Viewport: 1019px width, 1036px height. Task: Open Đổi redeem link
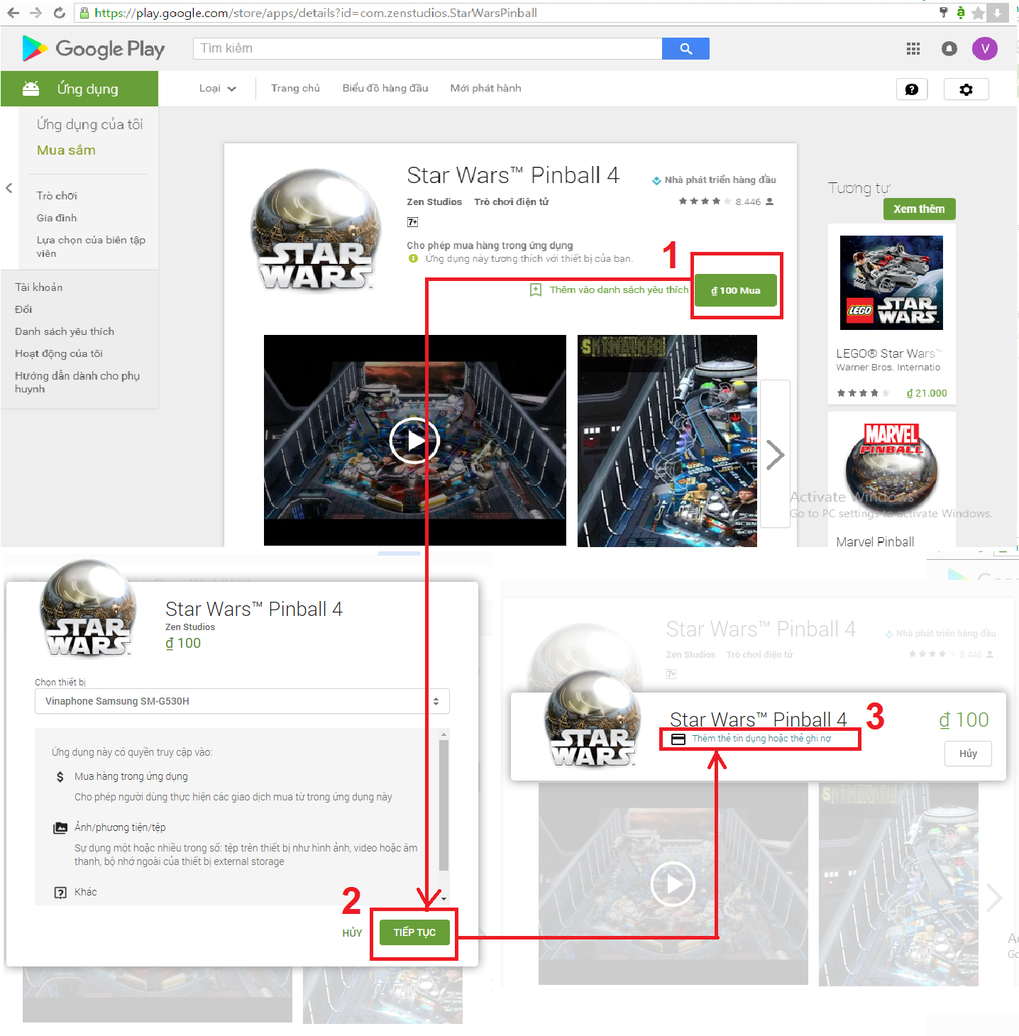23,309
